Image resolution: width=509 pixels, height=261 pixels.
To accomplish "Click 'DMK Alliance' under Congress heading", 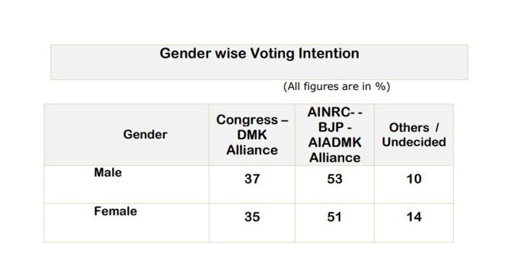I will 252,143.
